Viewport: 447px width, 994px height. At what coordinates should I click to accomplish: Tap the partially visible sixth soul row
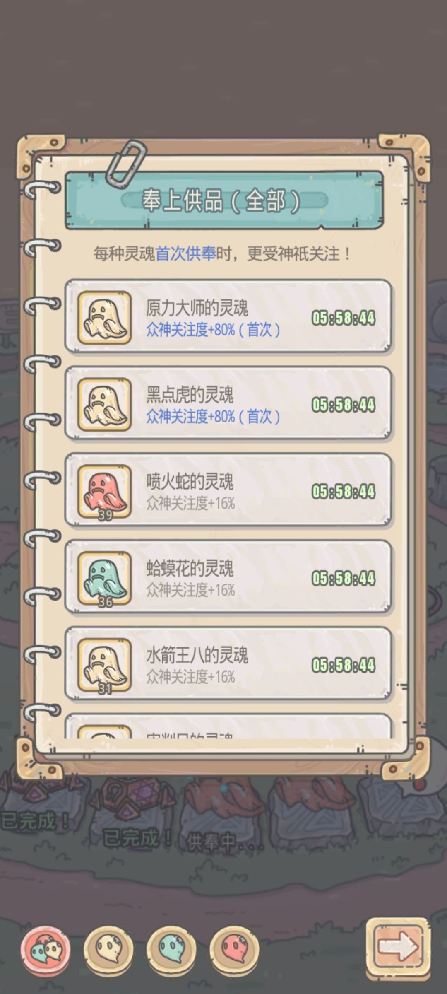click(x=228, y=726)
